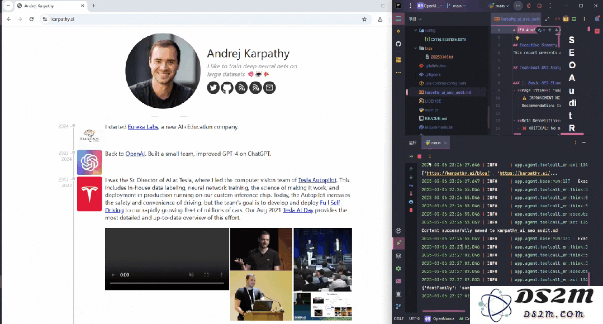
Task: Open the Run tool window icon in sidebar
Action: [x=398, y=243]
